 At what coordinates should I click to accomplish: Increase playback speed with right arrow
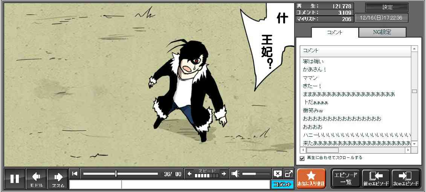(224, 174)
